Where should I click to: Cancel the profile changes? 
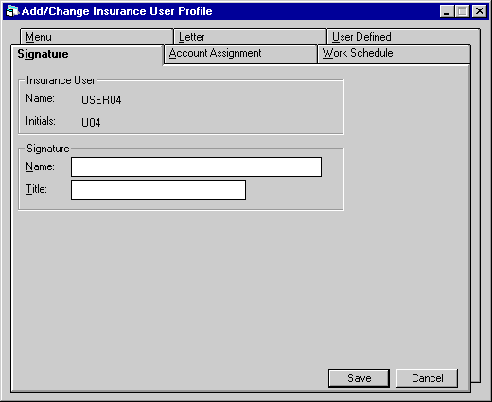pyautogui.click(x=427, y=378)
